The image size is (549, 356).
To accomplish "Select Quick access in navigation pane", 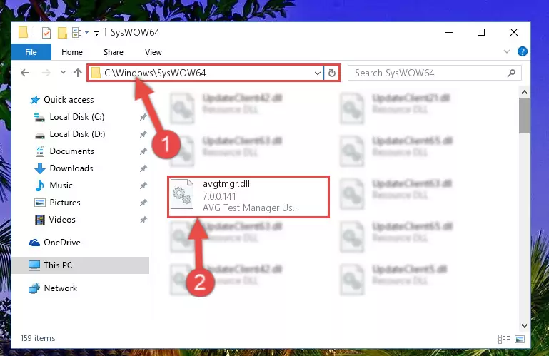I will click(x=62, y=100).
